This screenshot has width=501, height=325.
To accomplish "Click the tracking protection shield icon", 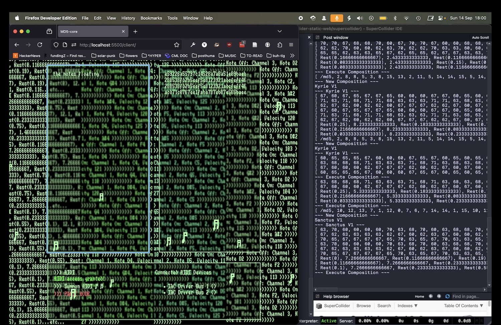I will point(56,45).
